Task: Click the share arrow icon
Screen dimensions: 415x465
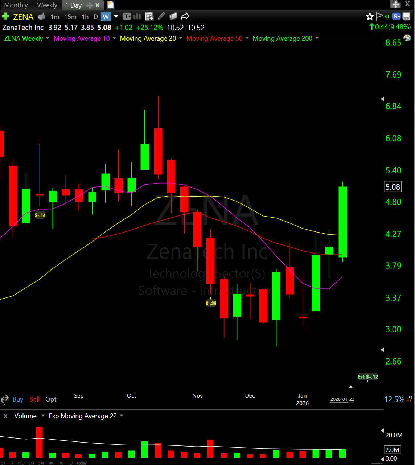Action: point(185,16)
